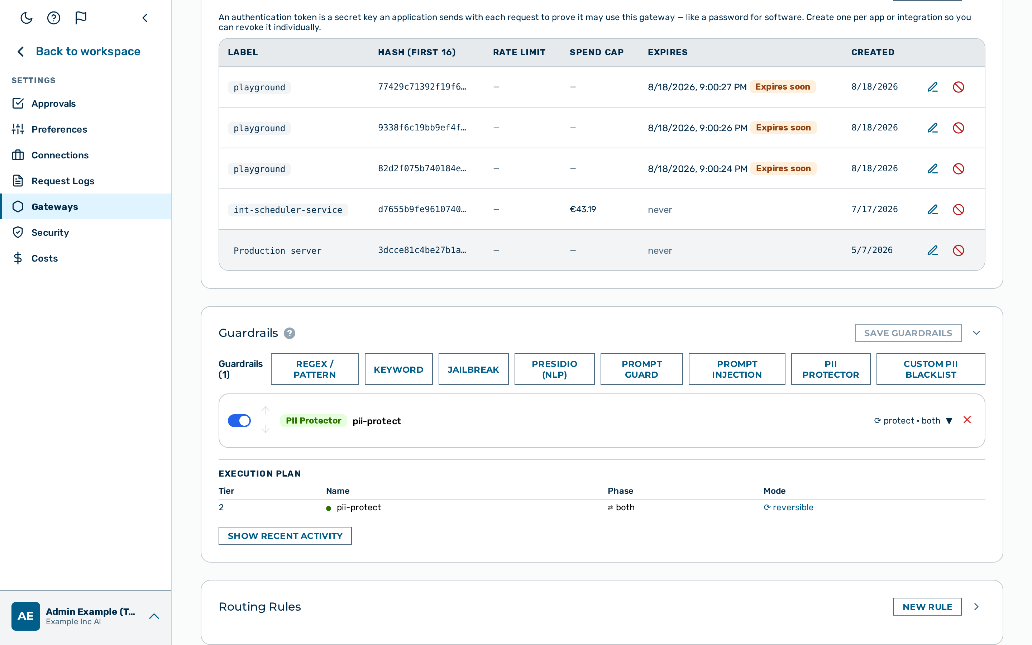Click Save Guardrails button
This screenshot has height=645, width=1032.
(x=908, y=333)
